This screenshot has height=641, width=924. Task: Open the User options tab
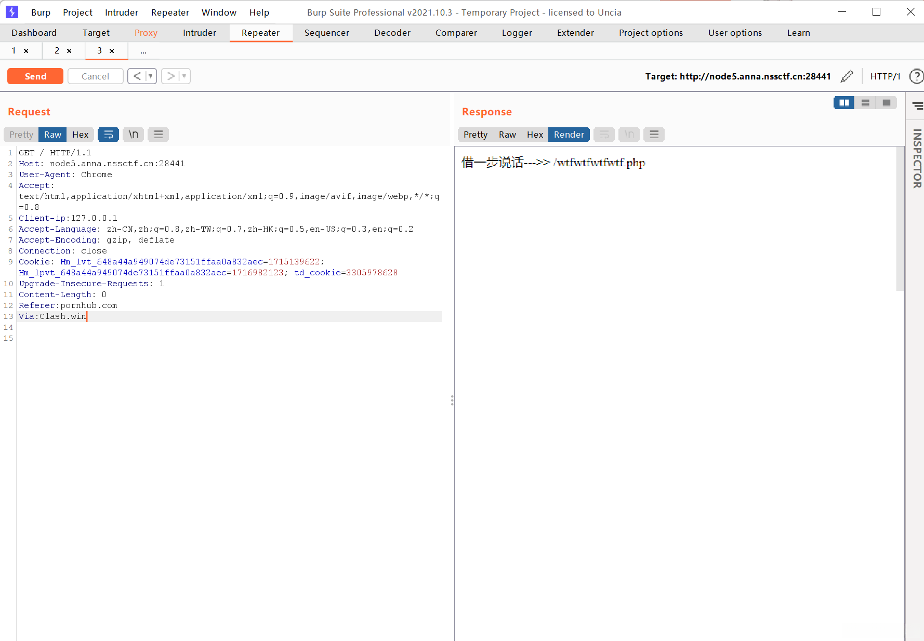[x=735, y=33]
